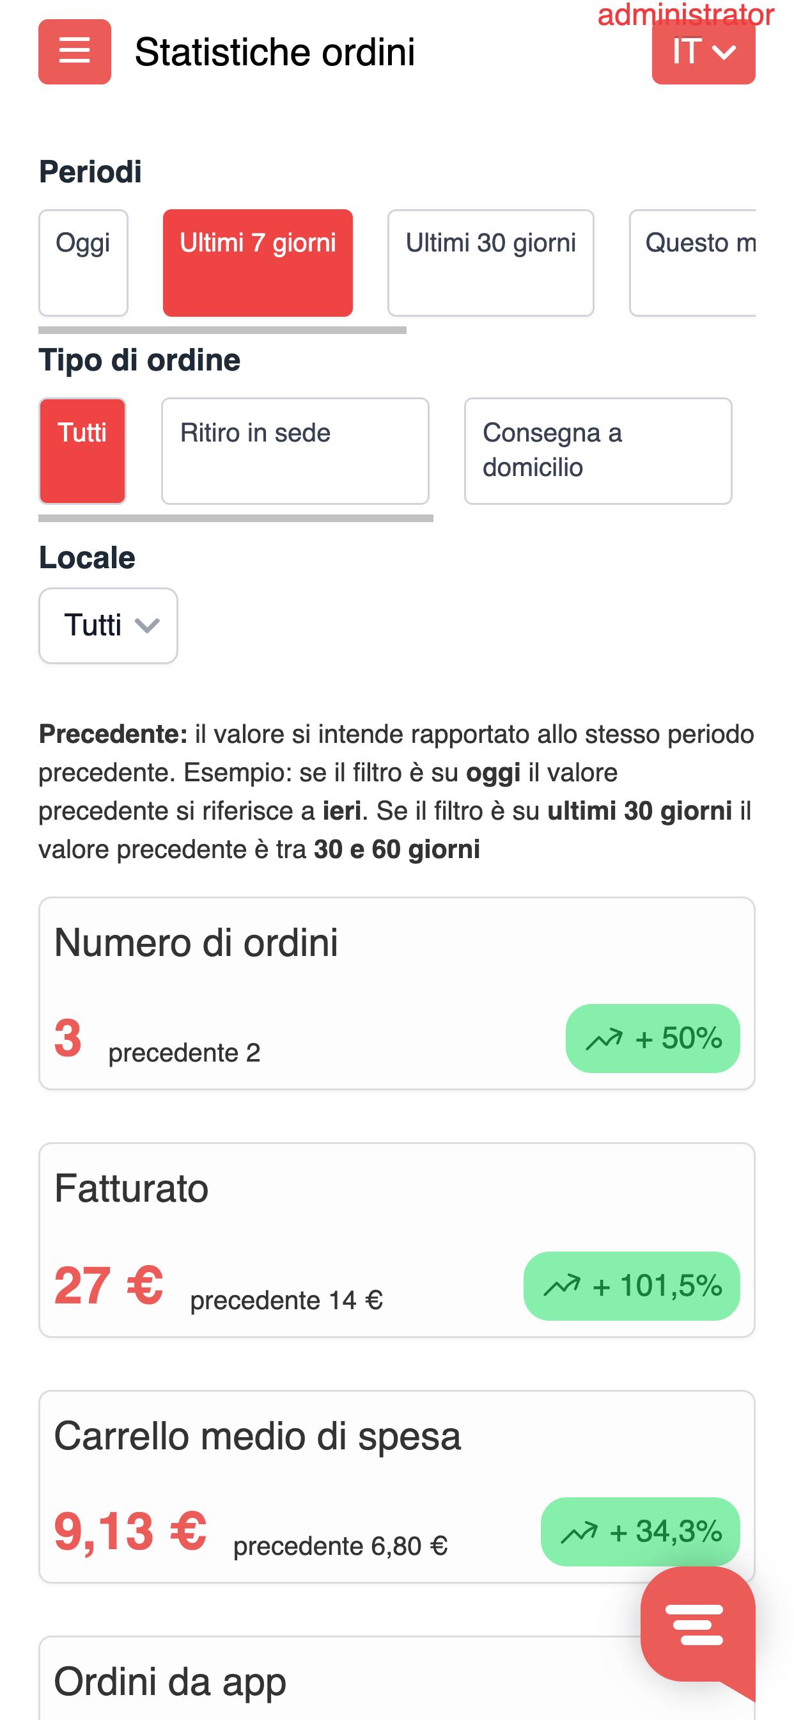Select the Ultimi 7 giorni period

[258, 262]
